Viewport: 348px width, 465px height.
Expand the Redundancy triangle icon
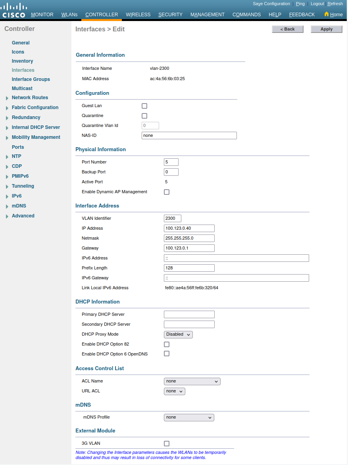7,118
